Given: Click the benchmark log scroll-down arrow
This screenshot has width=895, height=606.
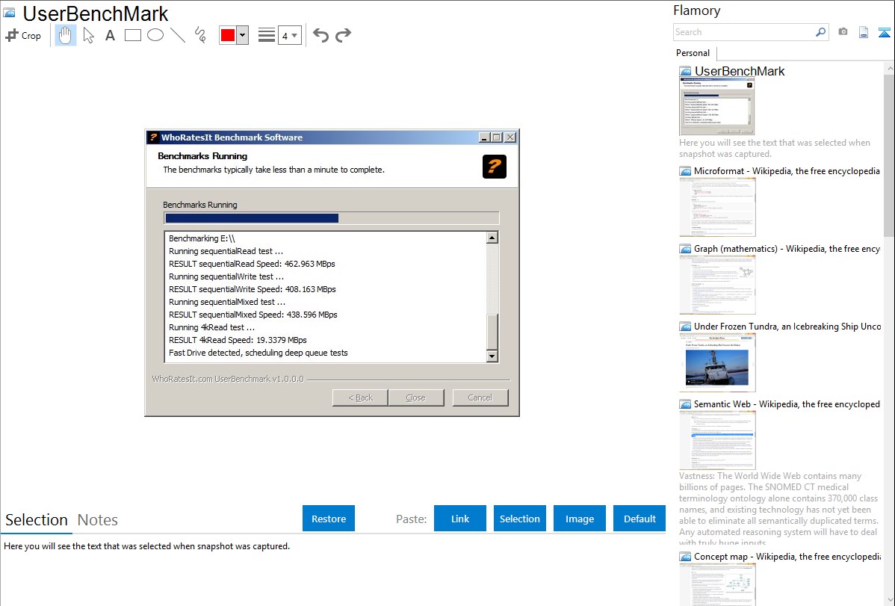Looking at the screenshot, I should pyautogui.click(x=492, y=356).
